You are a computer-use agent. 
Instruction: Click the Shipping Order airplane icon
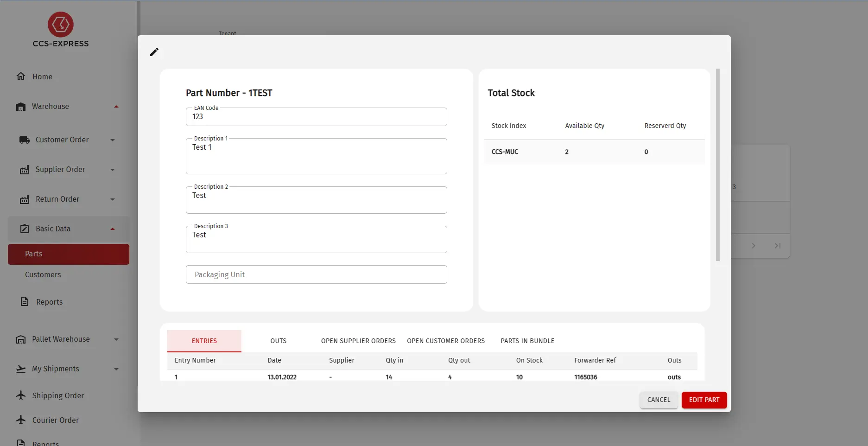pos(21,395)
